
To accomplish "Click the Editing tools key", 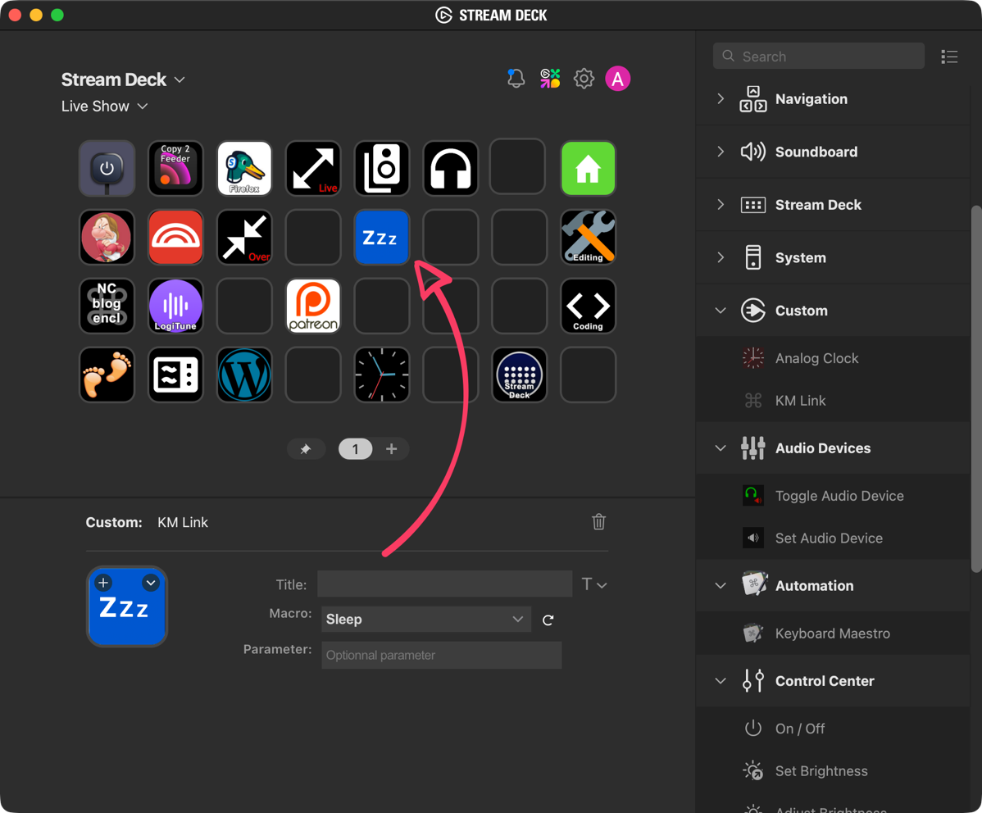I will point(588,237).
